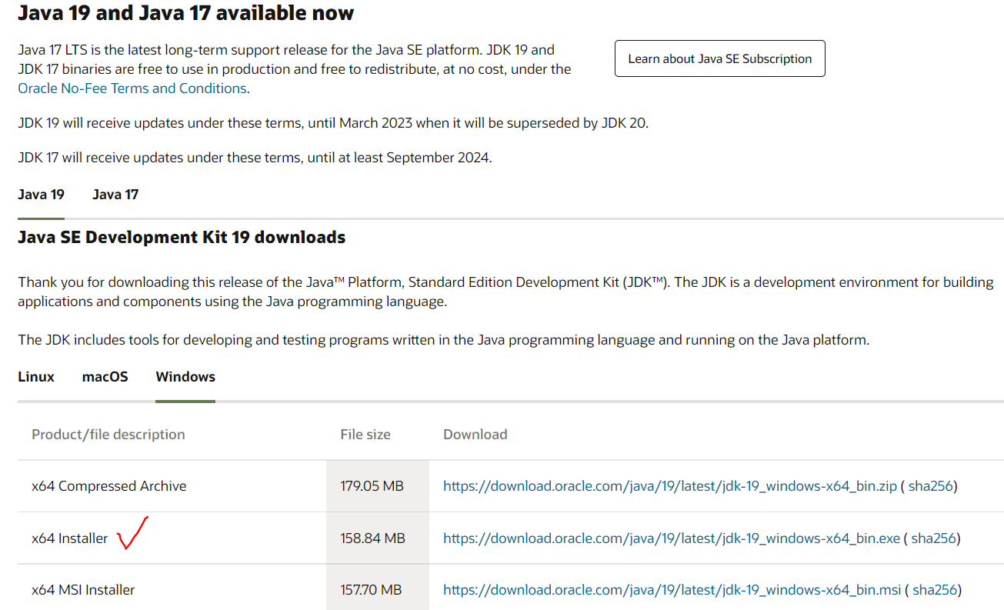The height and width of the screenshot is (610, 1004).
Task: Click the Learn about Java SE Subscription button
Action: pos(719,58)
